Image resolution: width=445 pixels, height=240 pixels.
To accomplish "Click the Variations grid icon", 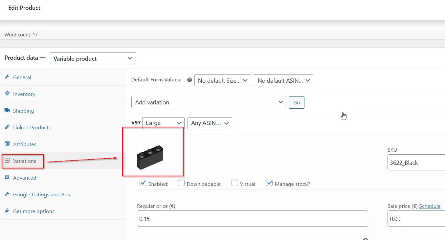I will 7,161.
